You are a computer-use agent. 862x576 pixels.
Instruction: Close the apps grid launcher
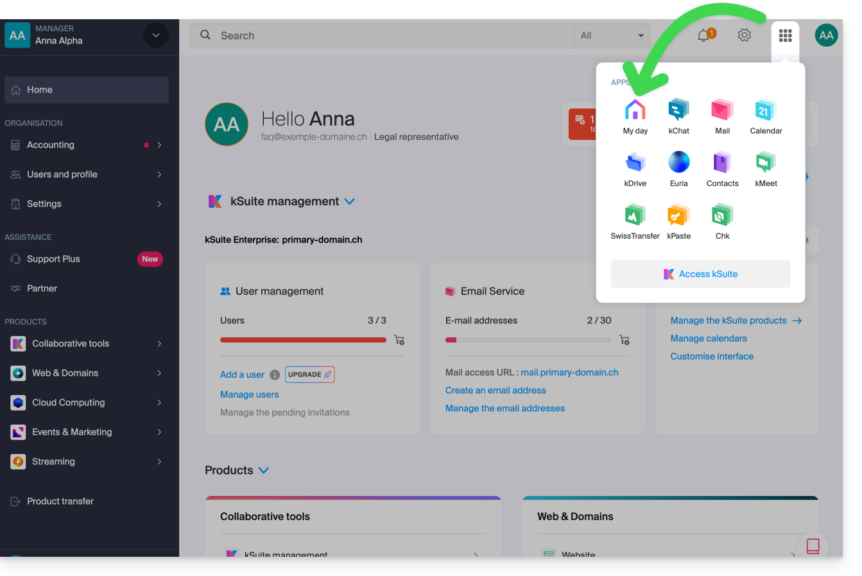pos(785,35)
